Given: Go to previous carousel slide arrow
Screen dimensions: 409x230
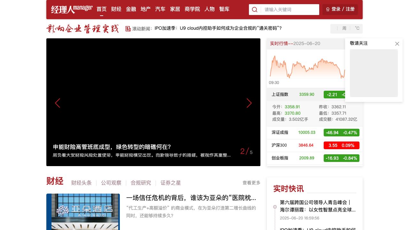Looking at the screenshot, I should (58, 103).
